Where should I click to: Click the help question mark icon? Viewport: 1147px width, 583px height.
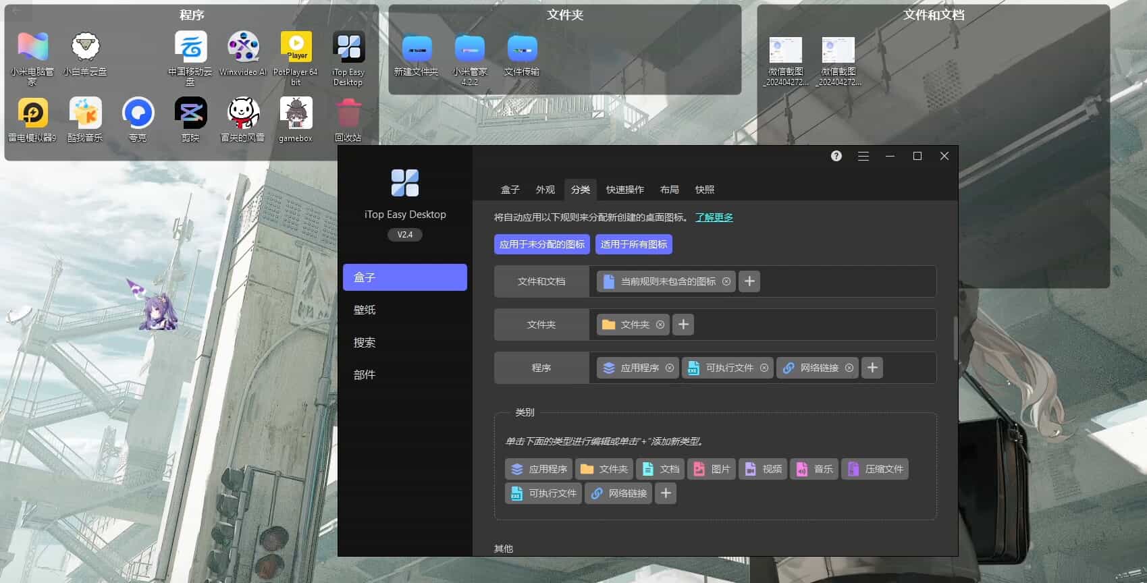click(836, 156)
